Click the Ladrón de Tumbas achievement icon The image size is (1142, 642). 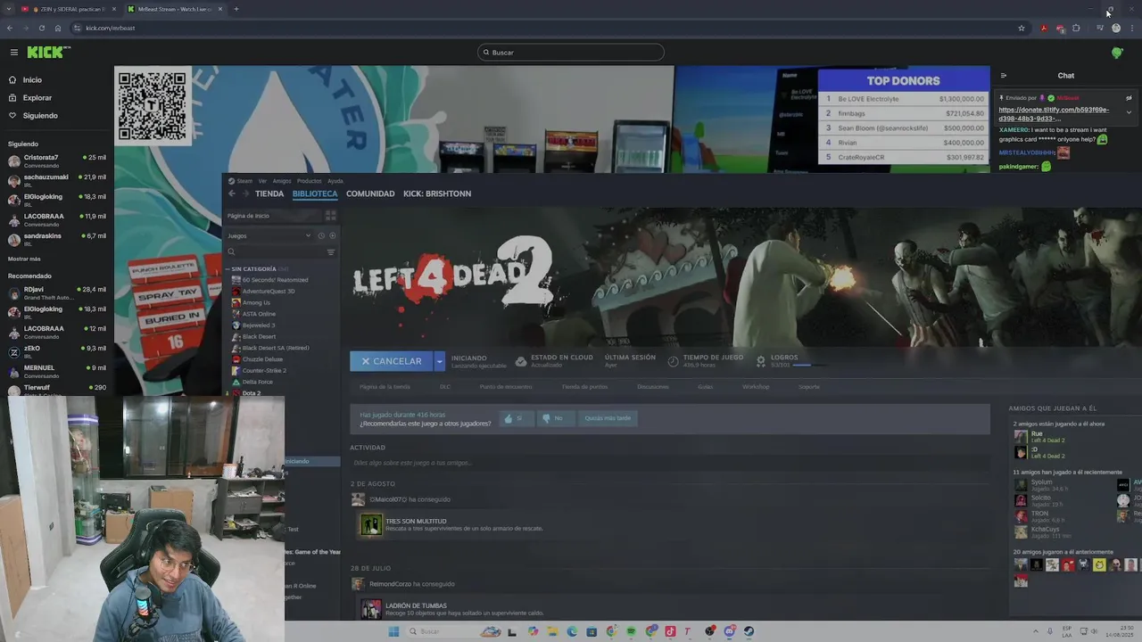pos(370,609)
